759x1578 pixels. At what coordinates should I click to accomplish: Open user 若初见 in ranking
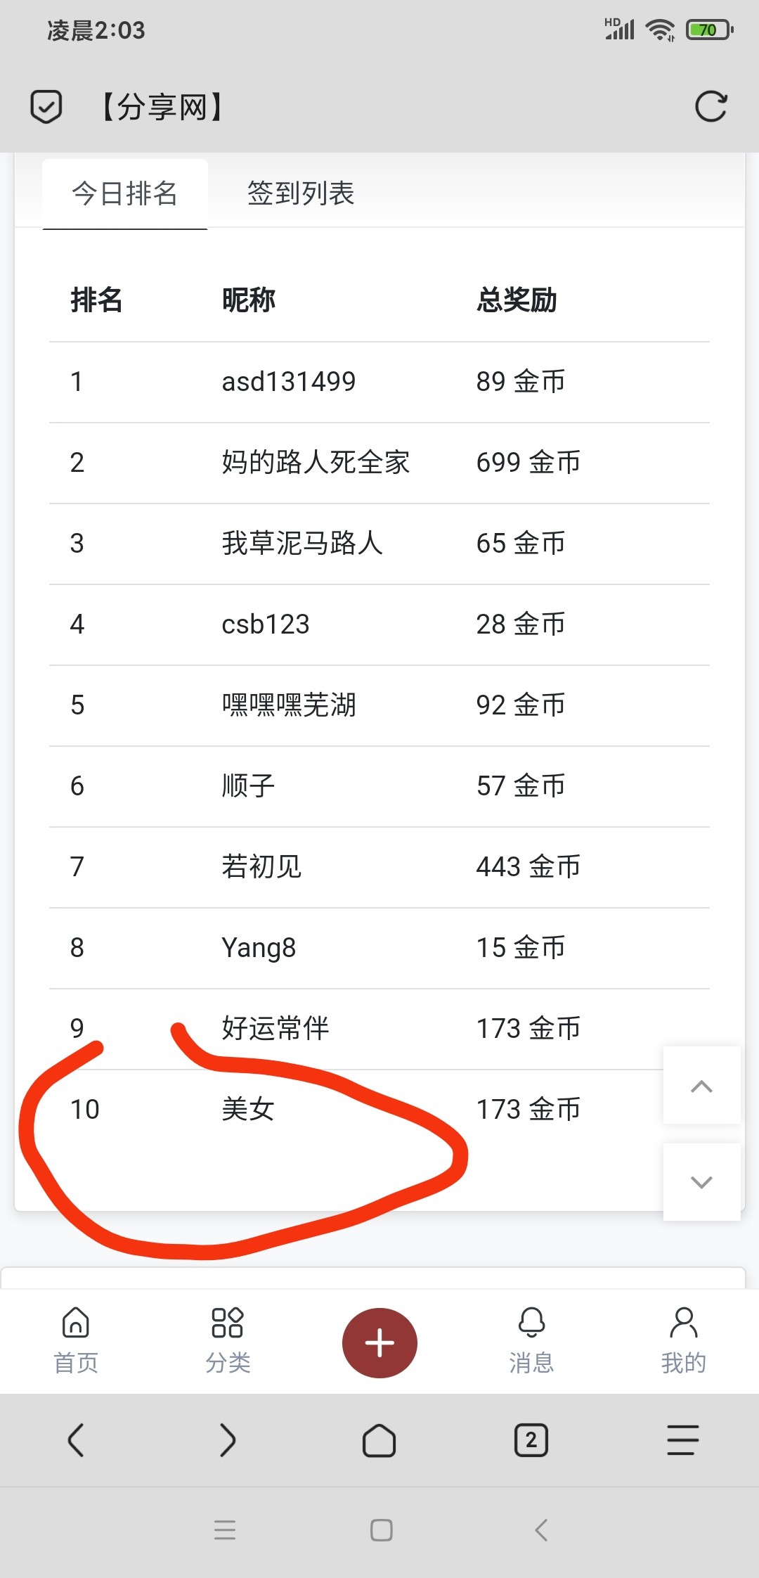pos(261,867)
